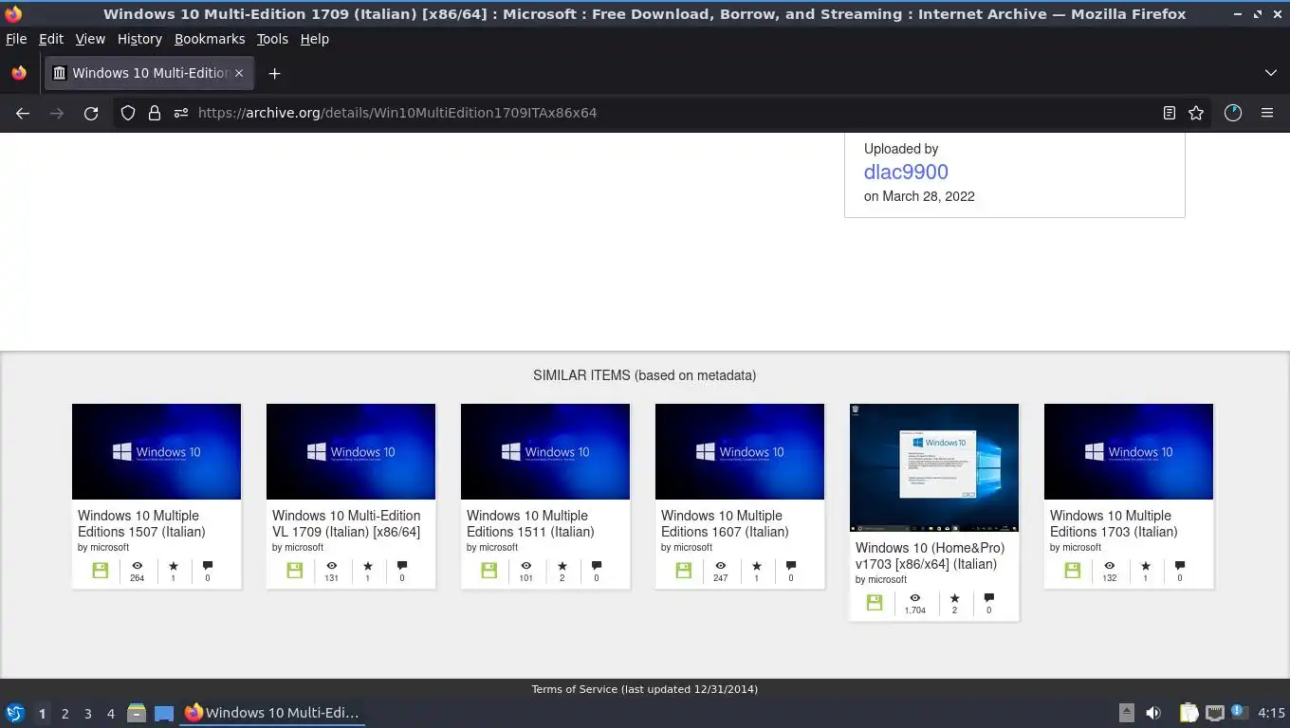Open the network tray icon
Image resolution: width=1290 pixels, height=728 pixels.
pos(1215,713)
